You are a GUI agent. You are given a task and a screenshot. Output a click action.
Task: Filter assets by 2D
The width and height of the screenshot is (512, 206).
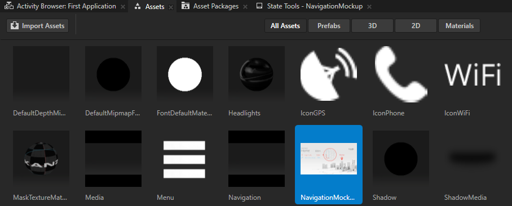[416, 26]
